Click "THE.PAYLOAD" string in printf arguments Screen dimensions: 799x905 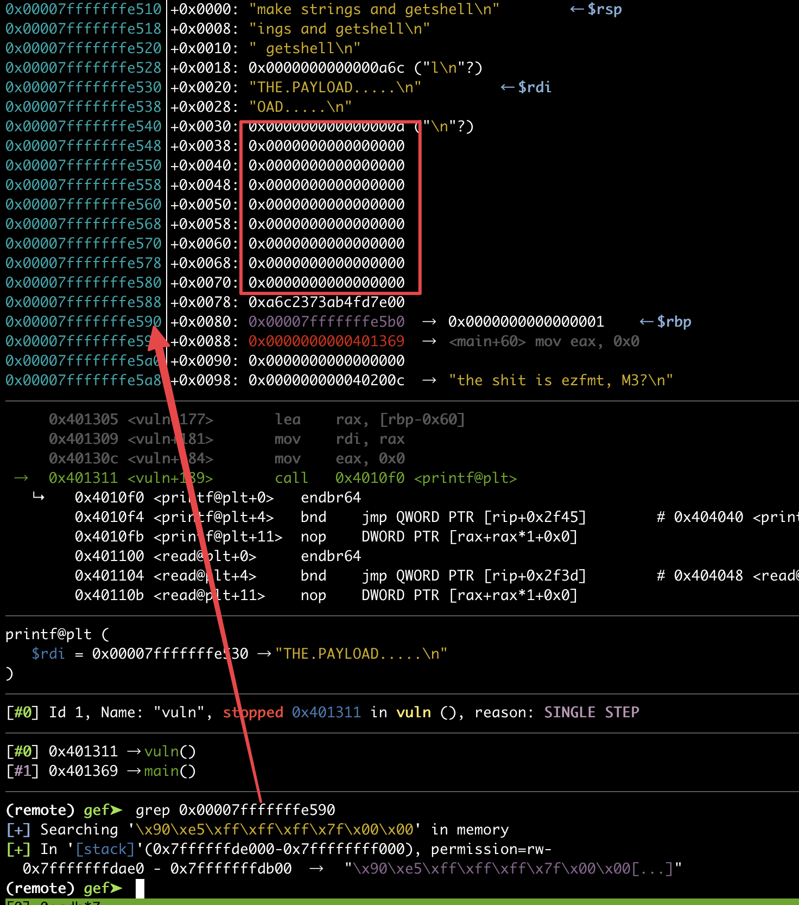[x=361, y=654]
